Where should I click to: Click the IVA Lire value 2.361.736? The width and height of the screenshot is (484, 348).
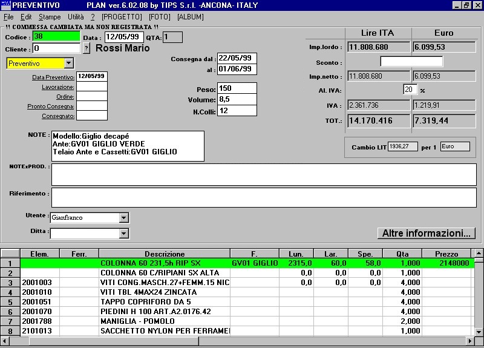[x=379, y=105]
